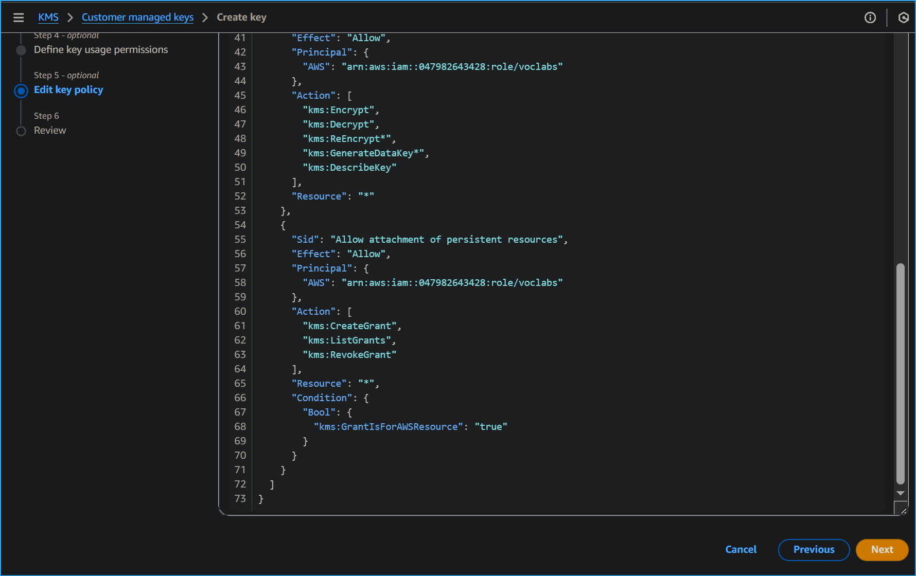
Task: Cancel key creation
Action: [x=741, y=550]
